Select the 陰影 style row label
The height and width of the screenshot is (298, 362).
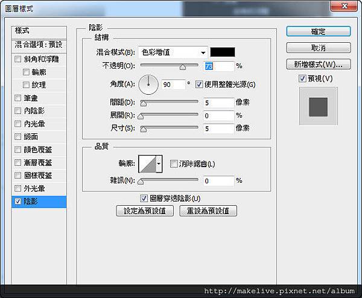pos(31,201)
